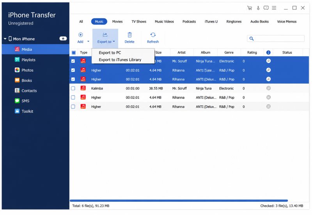Check the last row Higher checkbox
The height and width of the screenshot is (215, 312).
73,107
